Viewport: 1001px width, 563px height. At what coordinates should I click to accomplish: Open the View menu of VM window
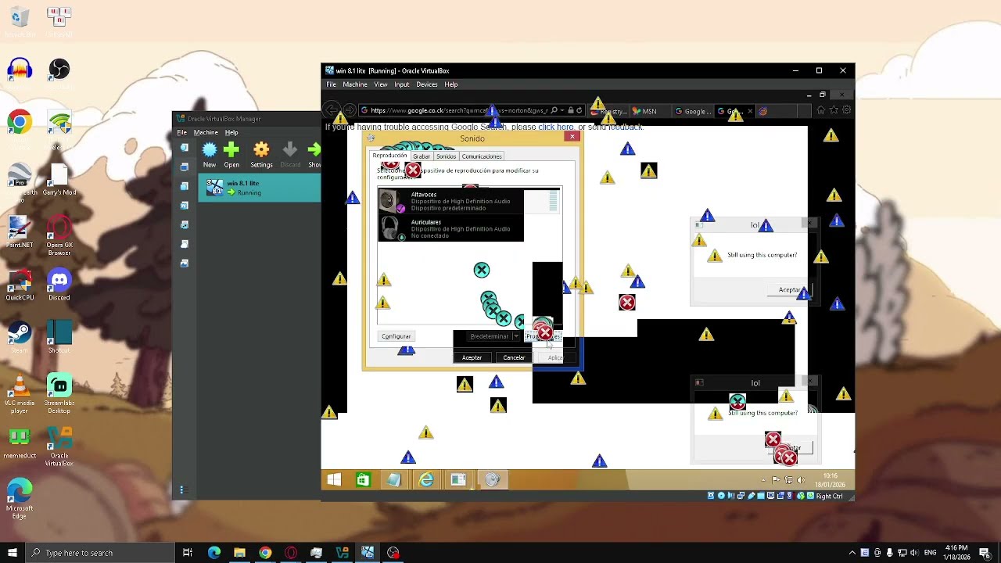(x=380, y=84)
